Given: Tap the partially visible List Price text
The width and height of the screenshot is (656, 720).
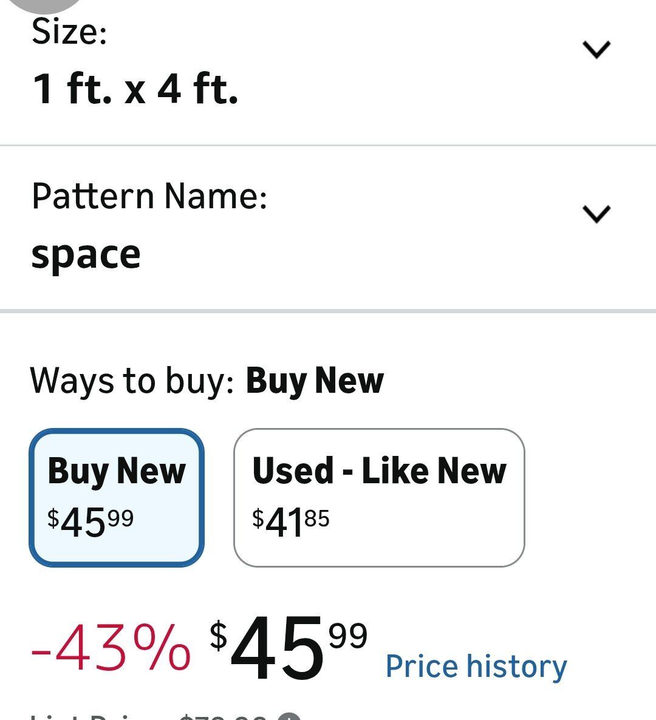Looking at the screenshot, I should (91, 717).
